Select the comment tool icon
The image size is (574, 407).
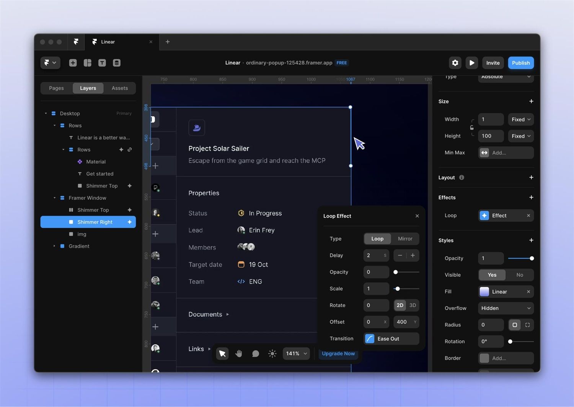point(256,353)
